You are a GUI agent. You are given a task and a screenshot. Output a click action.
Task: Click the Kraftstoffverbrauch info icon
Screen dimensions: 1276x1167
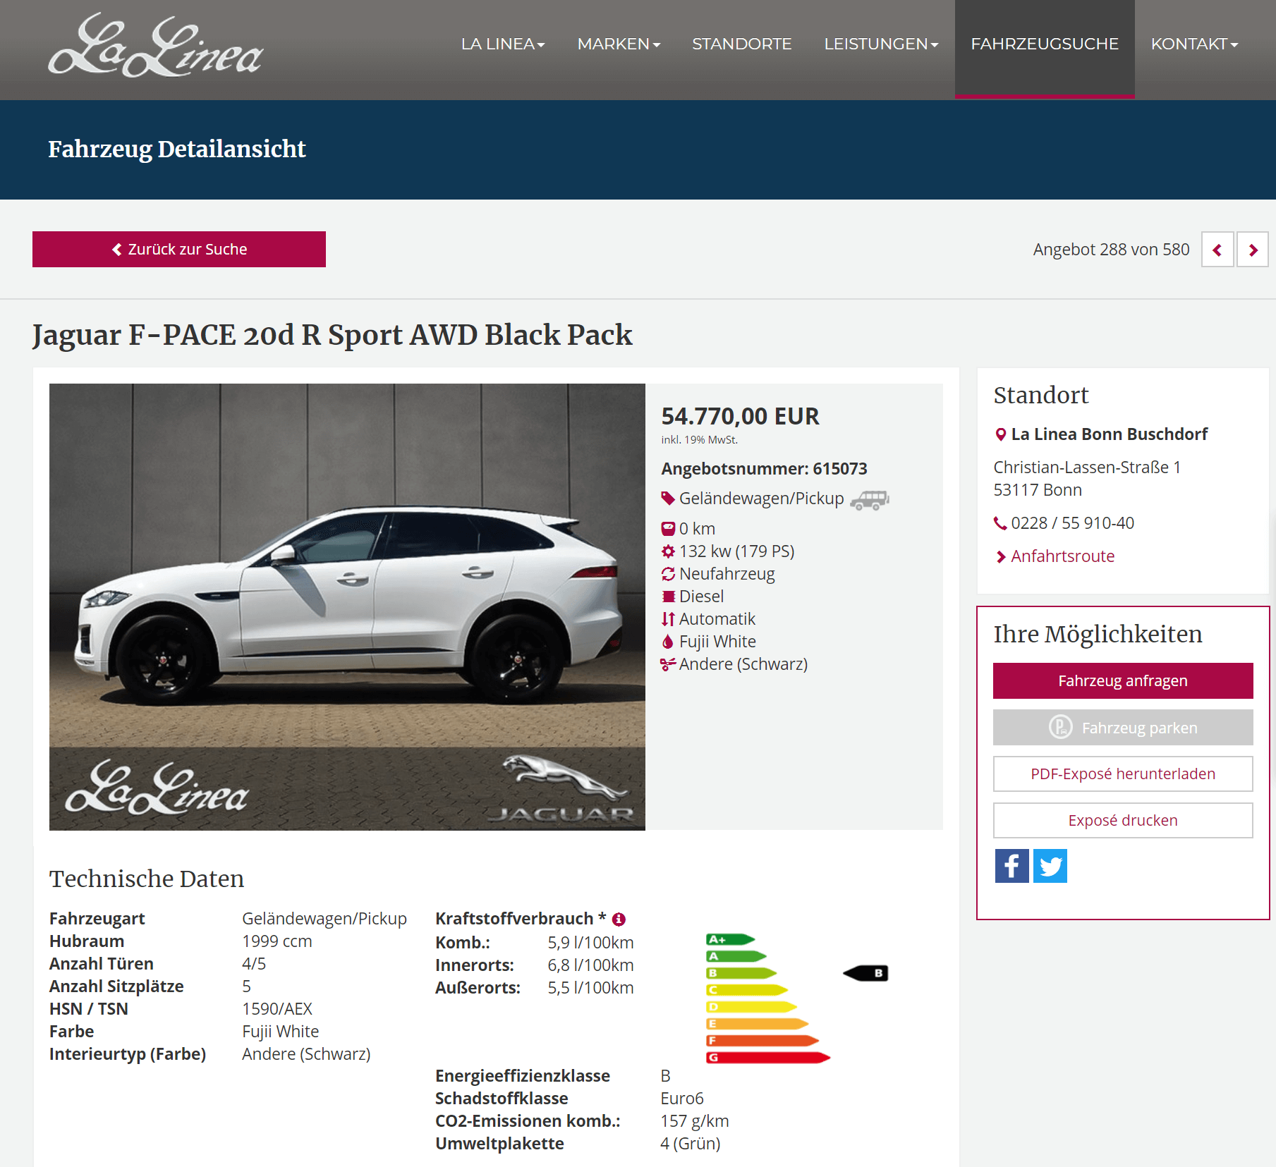[x=619, y=919]
